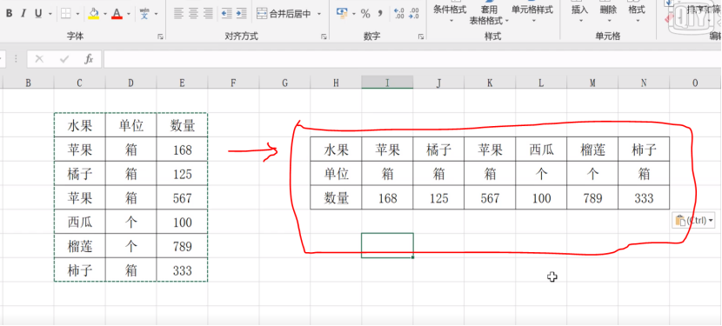Click transposed table cell 橘子
This screenshot has height=326, width=722.
tap(438, 150)
